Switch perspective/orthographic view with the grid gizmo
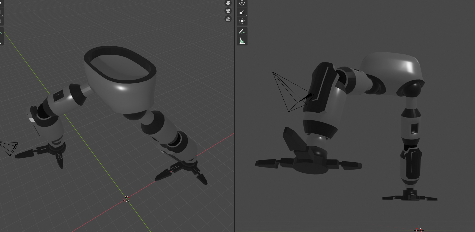475x232 pixels. coord(228,19)
